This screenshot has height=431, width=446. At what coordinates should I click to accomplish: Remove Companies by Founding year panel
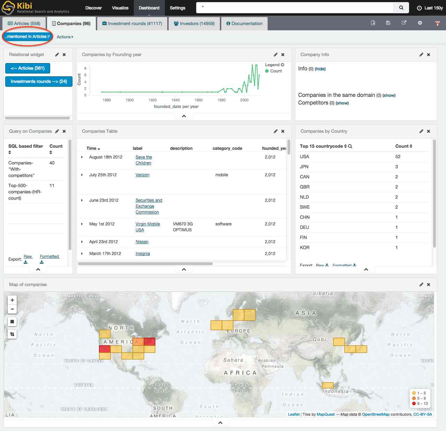[x=283, y=55]
